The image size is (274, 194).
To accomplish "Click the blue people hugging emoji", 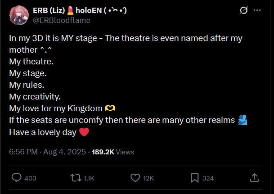I will (243, 120).
